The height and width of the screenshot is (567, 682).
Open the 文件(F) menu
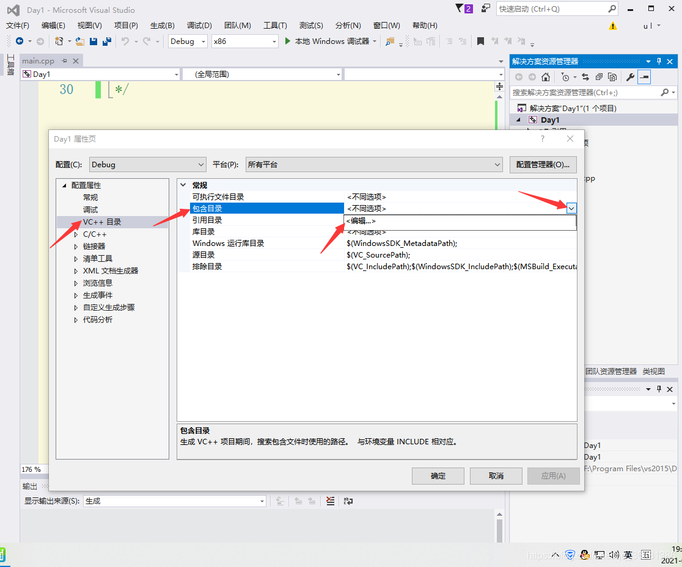pyautogui.click(x=17, y=26)
